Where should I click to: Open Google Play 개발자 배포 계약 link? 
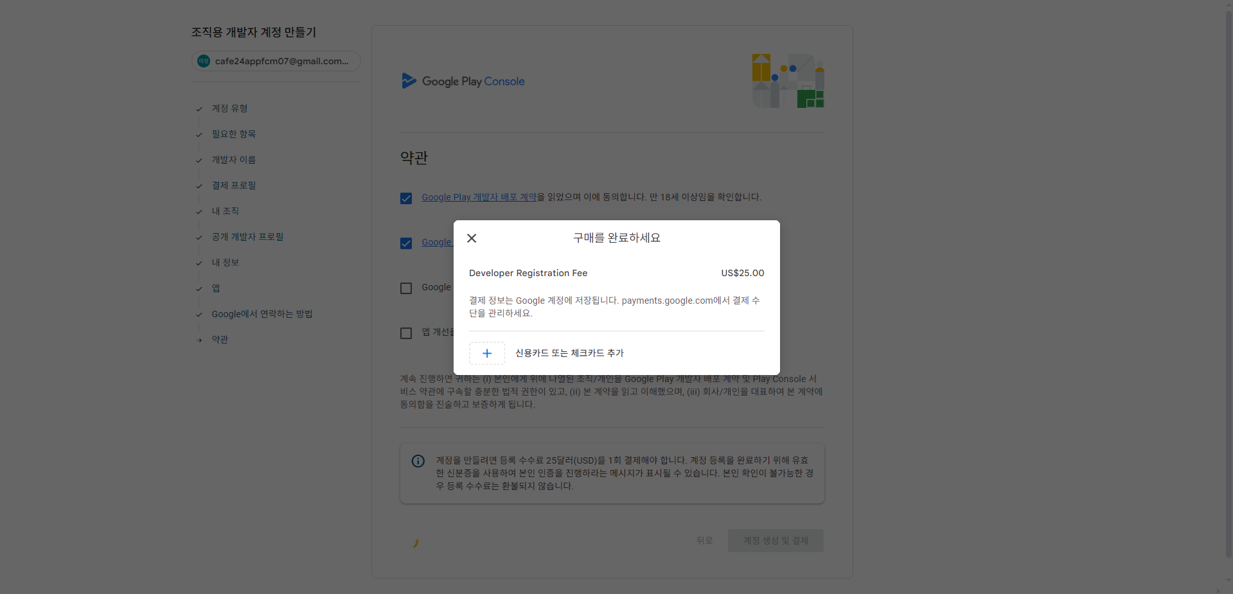pos(479,197)
